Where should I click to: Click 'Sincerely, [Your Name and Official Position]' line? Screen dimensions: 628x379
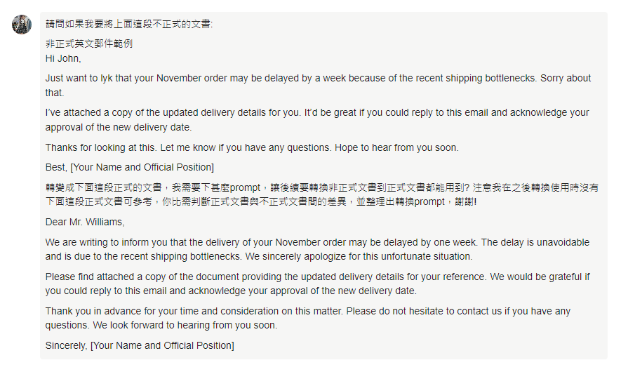pyautogui.click(x=140, y=345)
